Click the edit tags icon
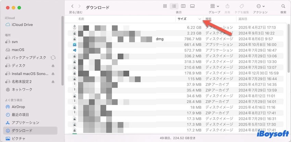This screenshot has height=142, width=291. (x=241, y=6)
